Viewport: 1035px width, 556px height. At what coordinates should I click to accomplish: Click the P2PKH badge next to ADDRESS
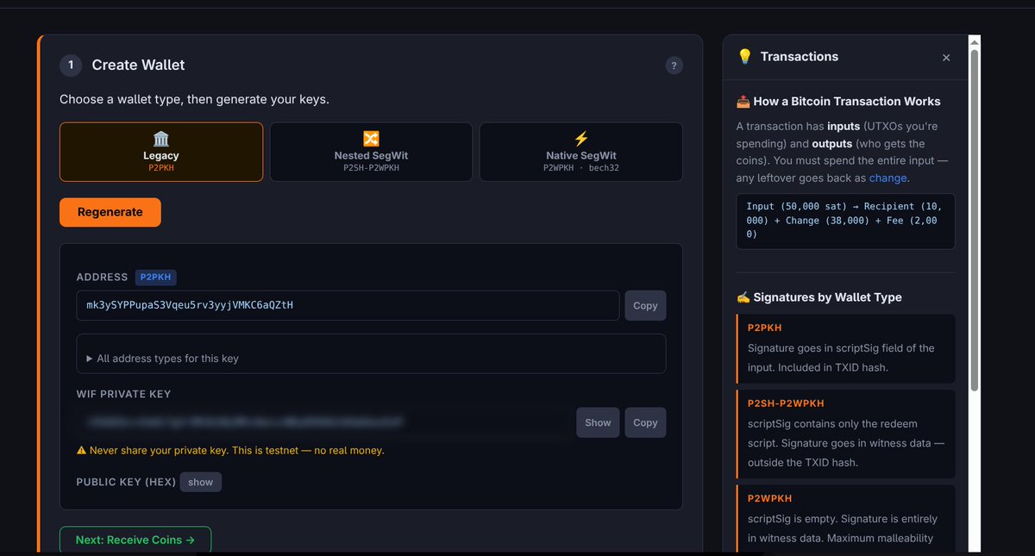(x=156, y=277)
